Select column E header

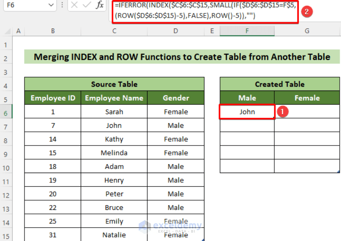[212, 31]
